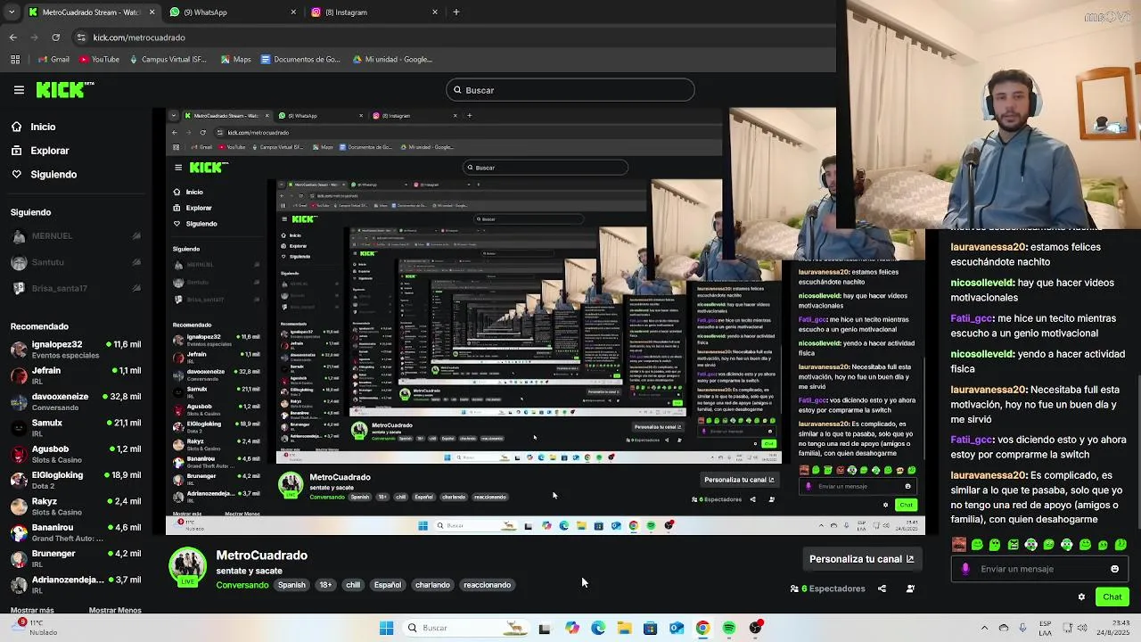Click the green Chat send button

point(1112,597)
